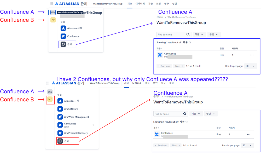
Task: Select the Wa site avatar in lower switcher
Action: (50, 92)
